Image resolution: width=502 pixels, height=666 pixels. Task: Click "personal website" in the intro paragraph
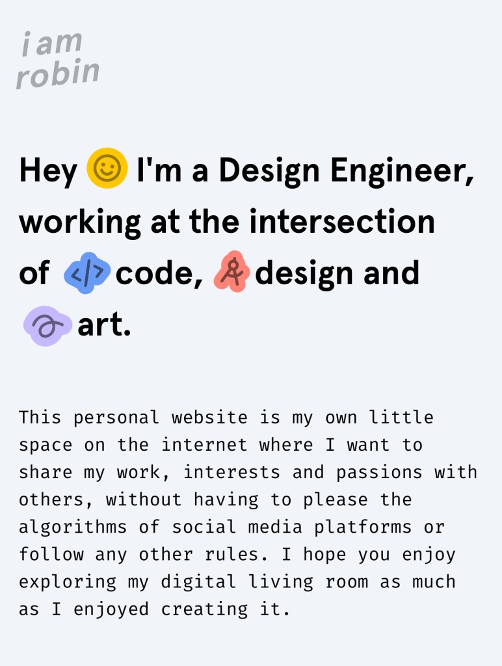point(151,418)
